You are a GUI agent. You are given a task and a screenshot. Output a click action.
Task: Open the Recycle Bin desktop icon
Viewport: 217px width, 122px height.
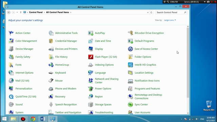click(209, 106)
